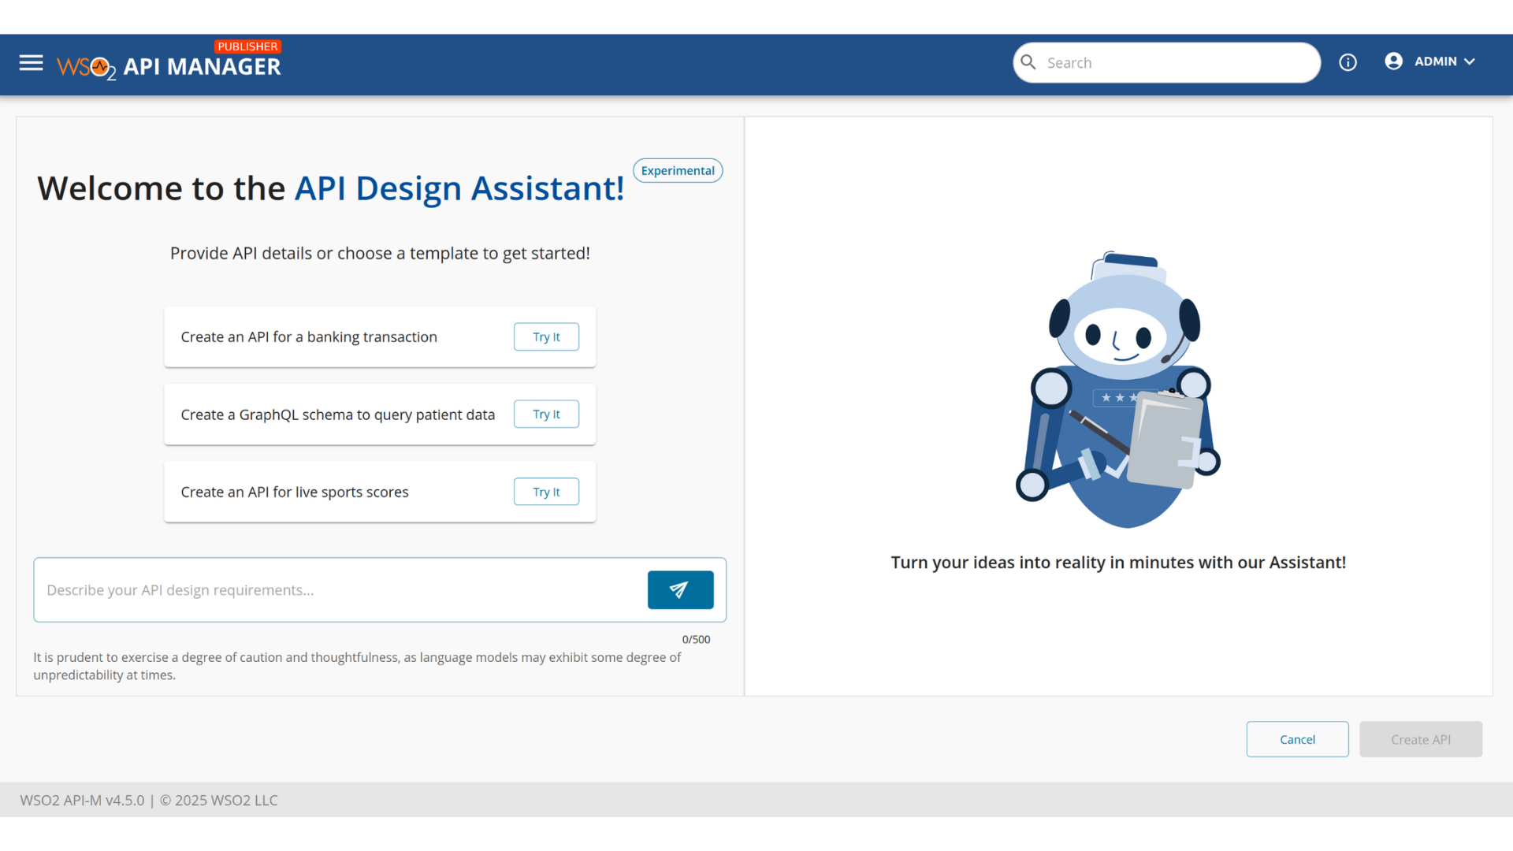Click the WSO2 API Manager logo
This screenshot has width=1513, height=851.
169,66
